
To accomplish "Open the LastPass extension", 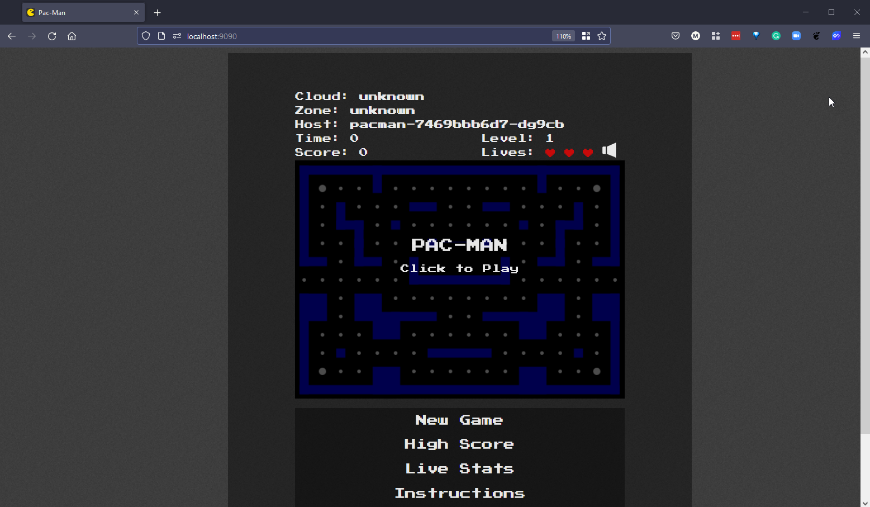I will coord(736,36).
